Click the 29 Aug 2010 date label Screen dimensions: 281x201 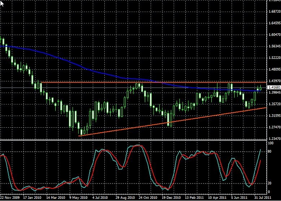pyautogui.click(x=125, y=197)
